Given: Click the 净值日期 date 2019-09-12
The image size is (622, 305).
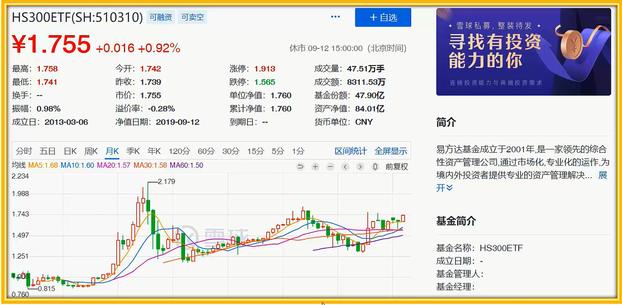Looking at the screenshot, I should [x=178, y=122].
